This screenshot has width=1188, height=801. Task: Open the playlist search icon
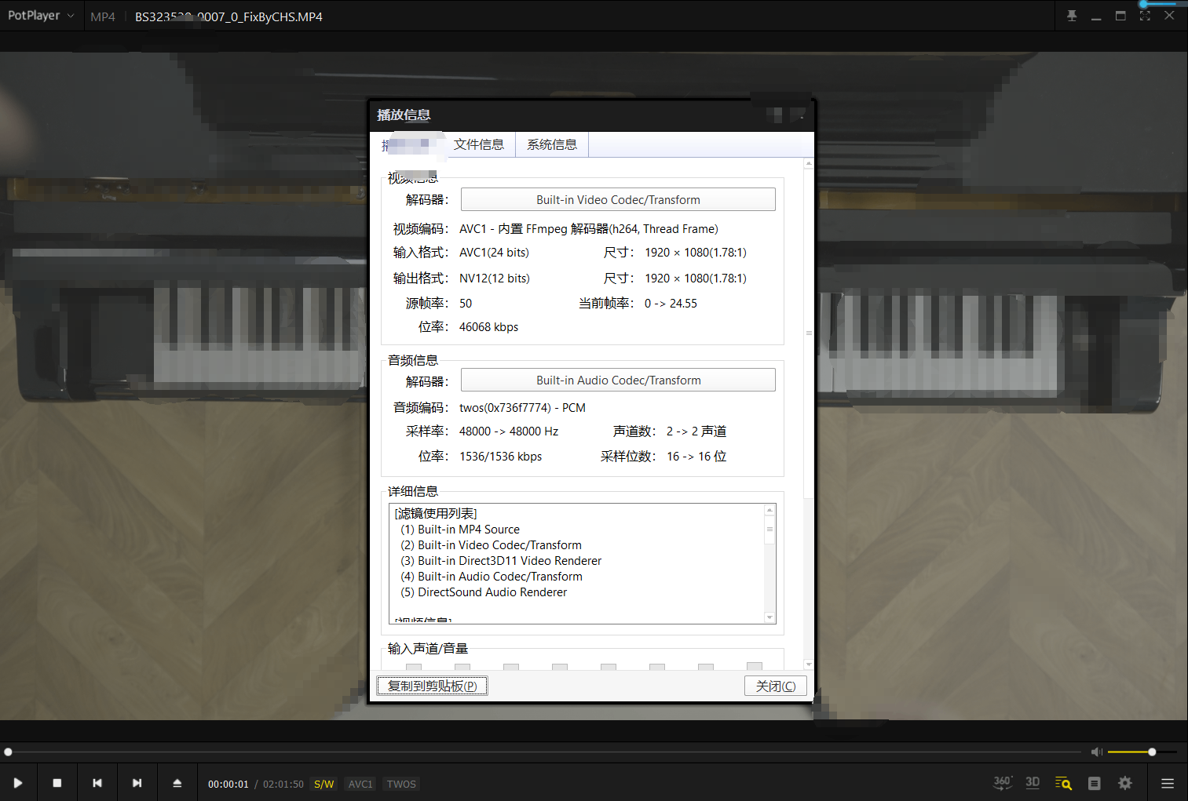point(1063,783)
